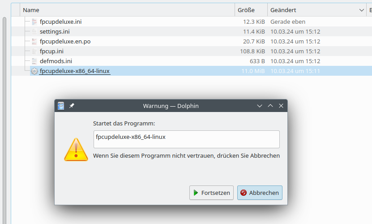This screenshot has width=372, height=224.
Task: Click the yellow warning triangle icon
Action: coord(76,149)
